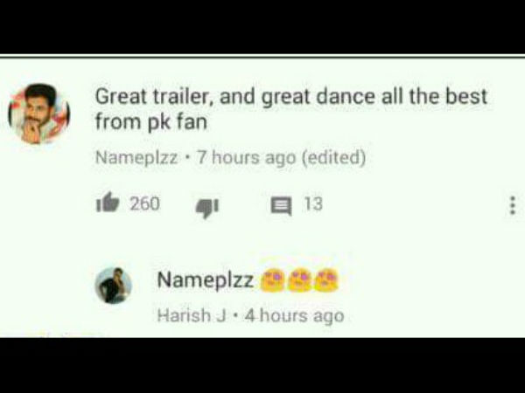The image size is (525, 393).
Task: Click the "(edited)" label
Action: pos(334,157)
